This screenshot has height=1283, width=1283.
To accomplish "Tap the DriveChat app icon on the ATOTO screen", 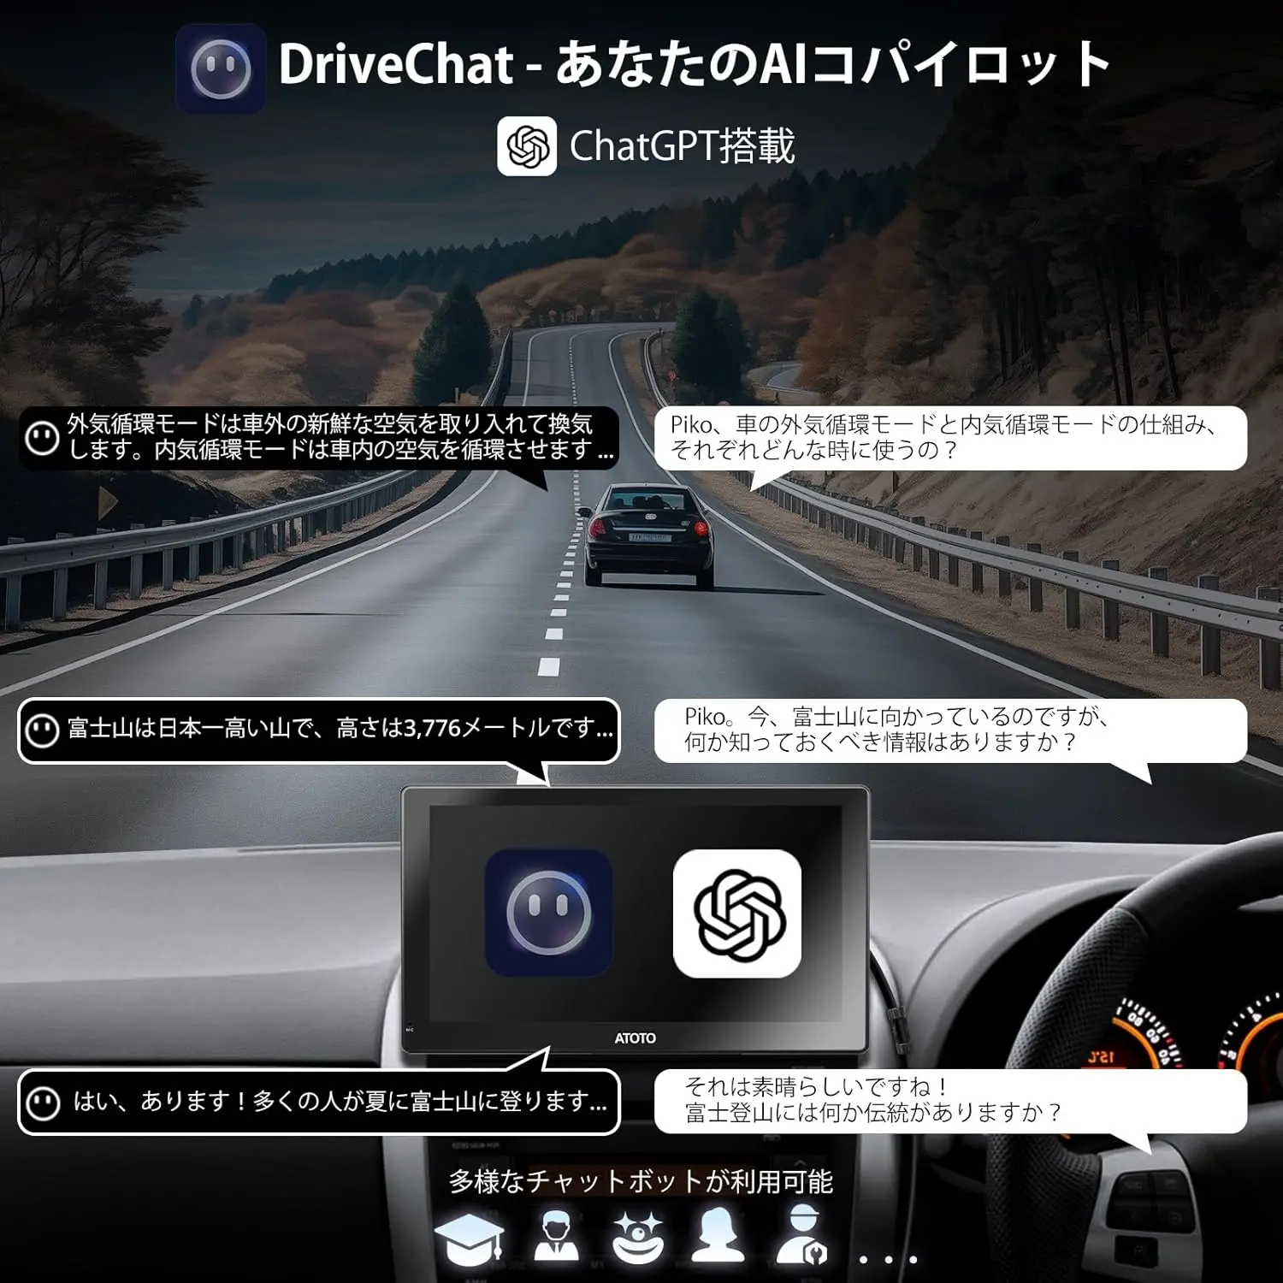I will pyautogui.click(x=548, y=913).
